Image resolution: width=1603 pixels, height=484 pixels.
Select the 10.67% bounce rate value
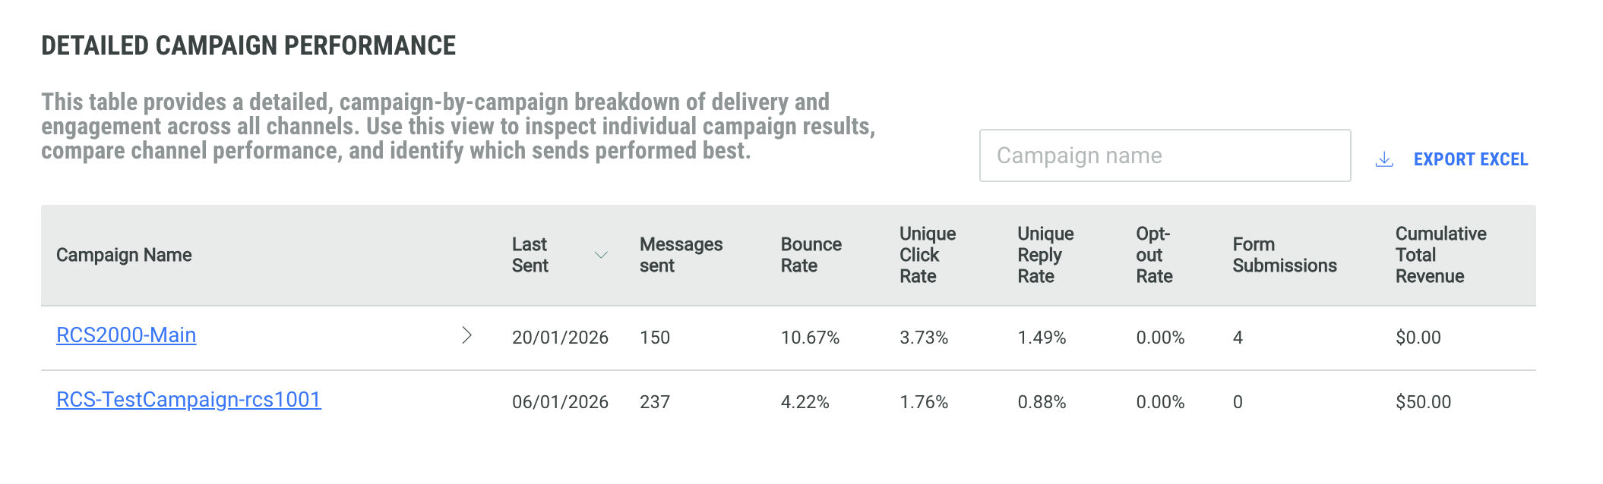[810, 338]
